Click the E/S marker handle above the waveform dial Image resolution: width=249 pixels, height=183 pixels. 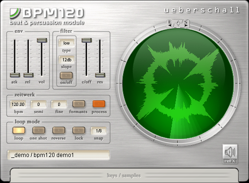(178, 24)
